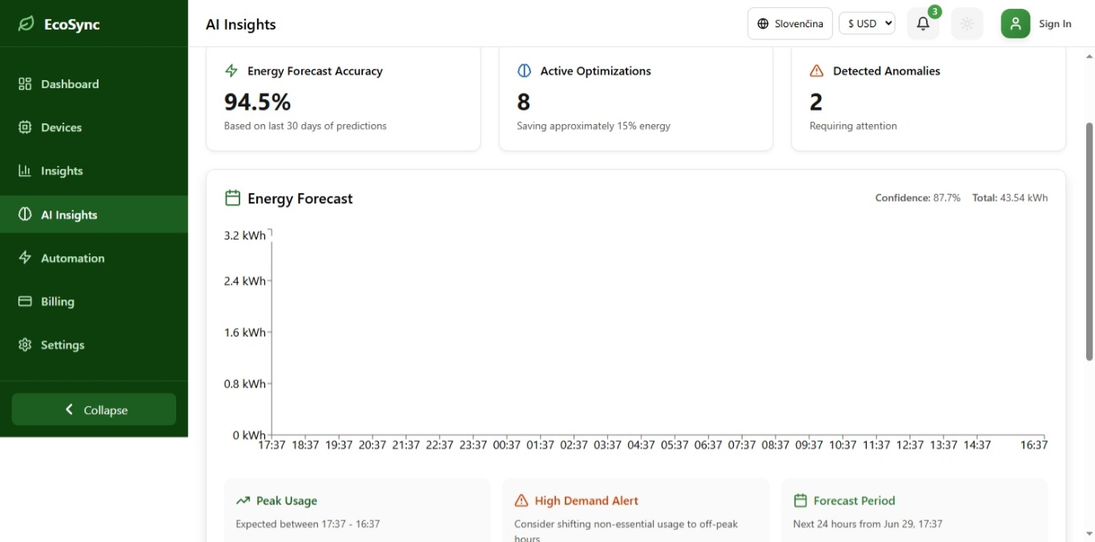Click the vertical page scrollbar thumb
Image resolution: width=1095 pixels, height=542 pixels.
[x=1089, y=240]
